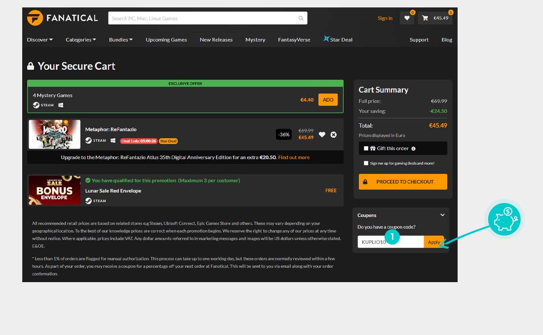Viewport: 543px width, 335px height.
Task: Check the gaming deals sign-up box
Action: (x=366, y=163)
